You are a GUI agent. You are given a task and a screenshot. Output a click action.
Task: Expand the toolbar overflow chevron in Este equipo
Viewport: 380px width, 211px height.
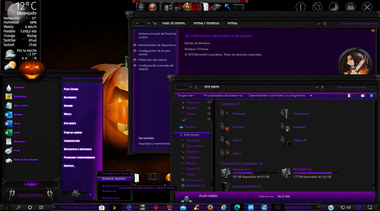[x=311, y=96]
